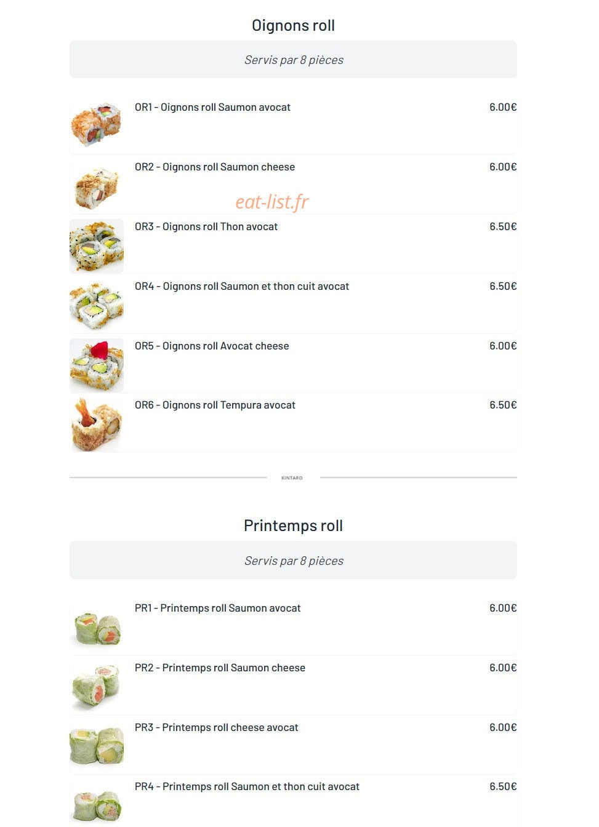The image size is (599, 827).
Task: Click the Printemps roll section heading
Action: tap(293, 525)
